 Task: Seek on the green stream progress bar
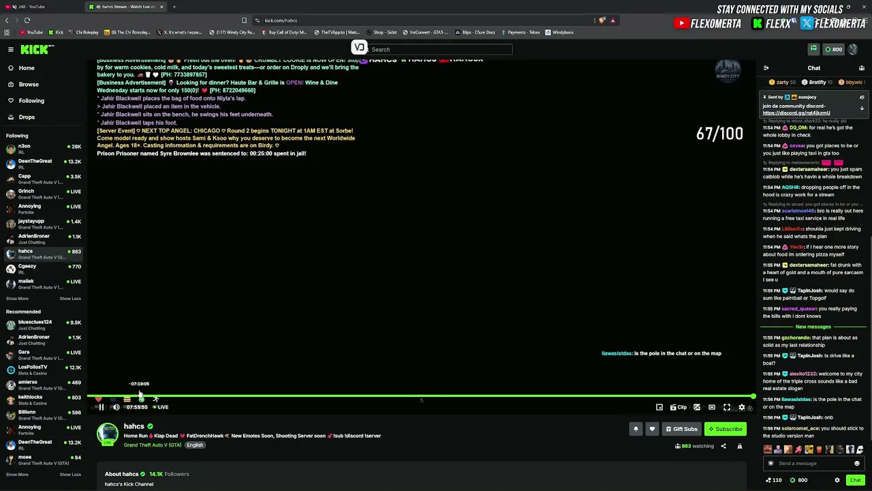click(x=421, y=396)
